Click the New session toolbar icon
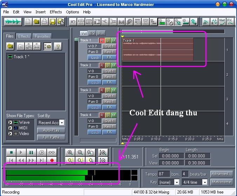 tap(28, 22)
